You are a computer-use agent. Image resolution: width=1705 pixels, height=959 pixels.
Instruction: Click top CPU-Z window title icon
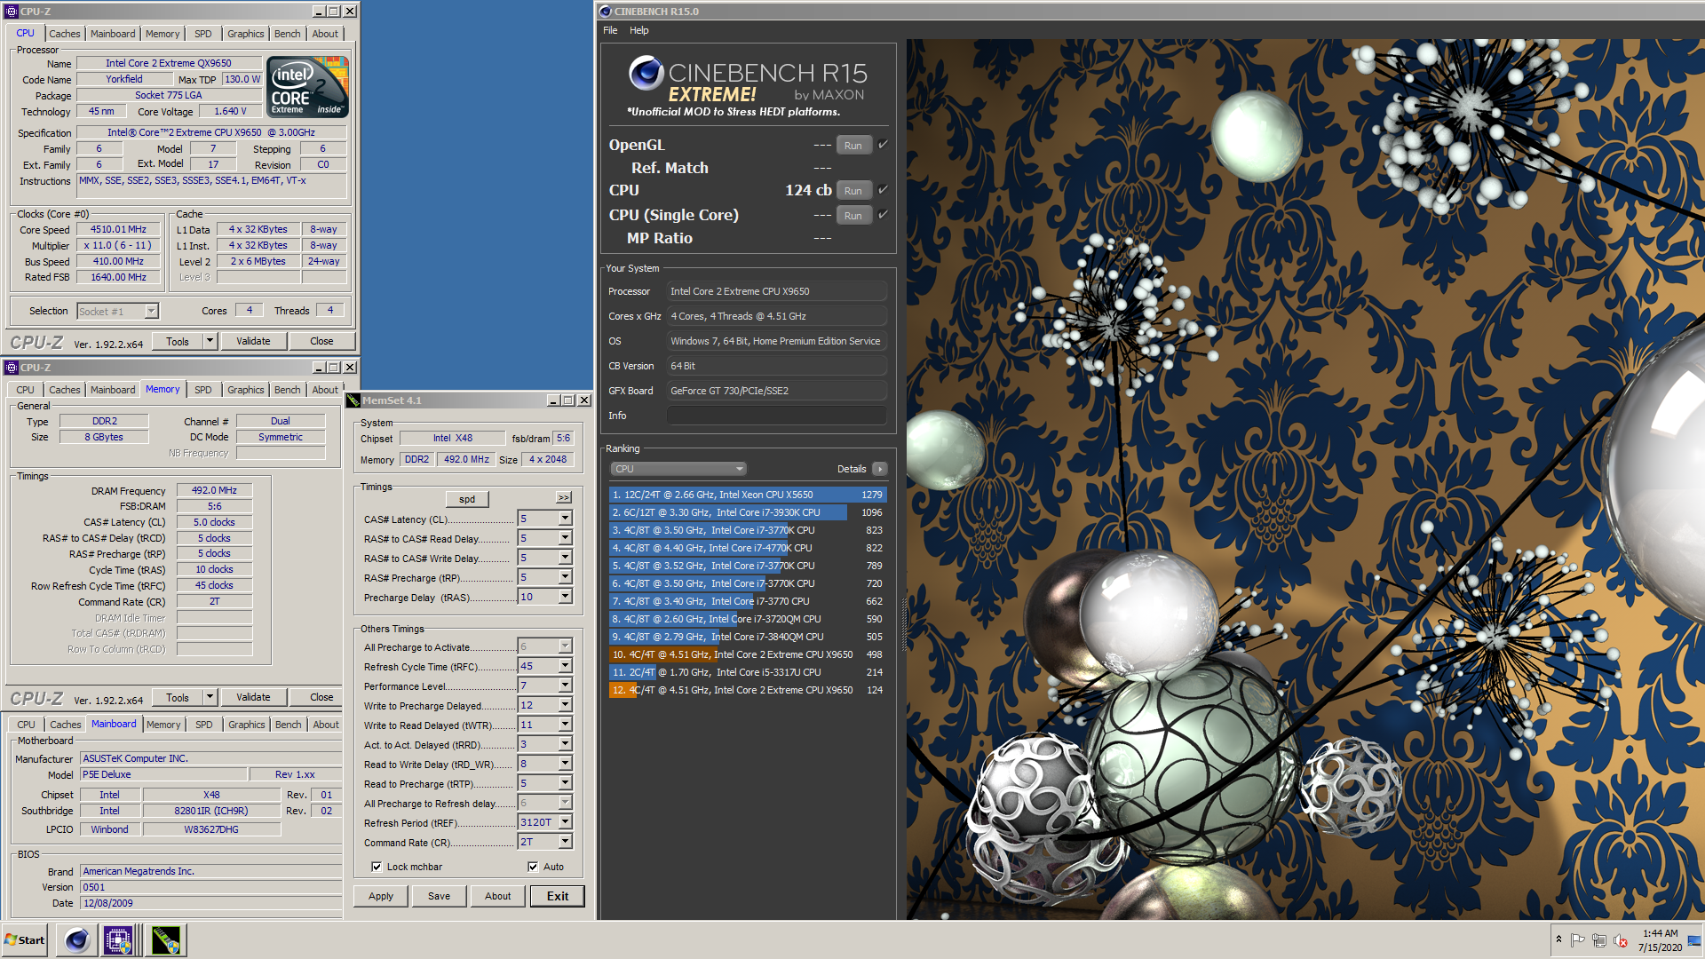(x=12, y=12)
